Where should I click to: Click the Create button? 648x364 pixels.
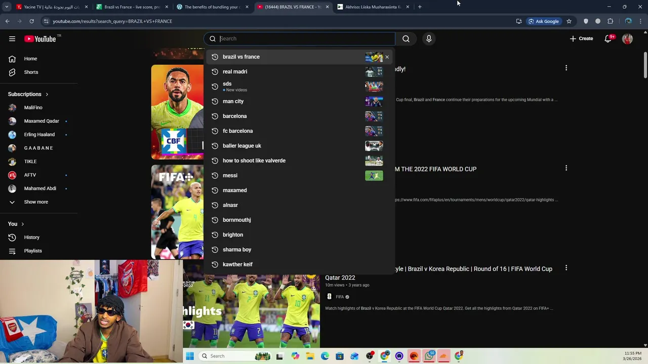point(581,38)
